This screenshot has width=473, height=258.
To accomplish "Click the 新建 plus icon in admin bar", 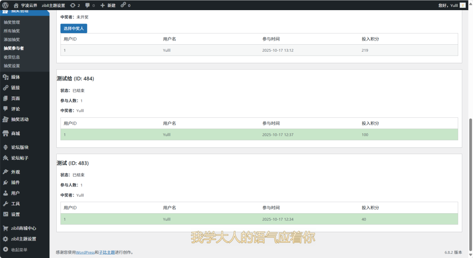I will (103, 5).
